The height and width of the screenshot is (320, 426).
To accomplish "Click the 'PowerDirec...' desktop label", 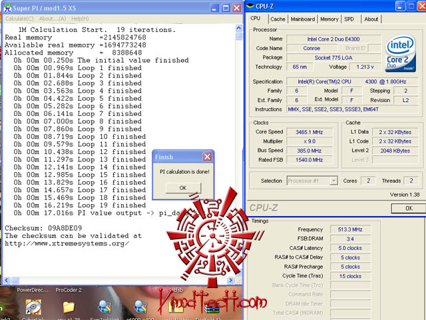I will coord(33,290).
